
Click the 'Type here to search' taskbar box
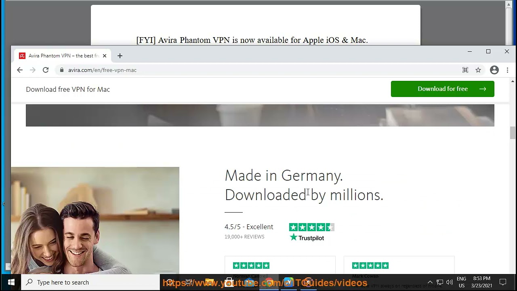tap(90, 283)
